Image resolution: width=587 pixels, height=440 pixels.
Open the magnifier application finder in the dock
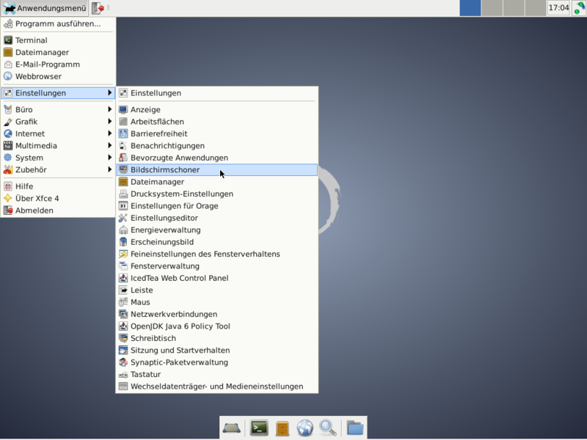328,428
